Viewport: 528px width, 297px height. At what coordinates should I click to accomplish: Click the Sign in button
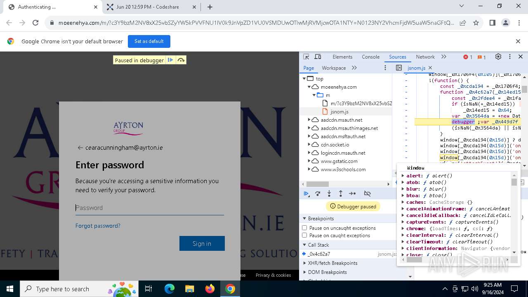tap(202, 243)
